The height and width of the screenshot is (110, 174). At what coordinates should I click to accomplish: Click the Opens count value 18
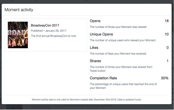point(167,21)
